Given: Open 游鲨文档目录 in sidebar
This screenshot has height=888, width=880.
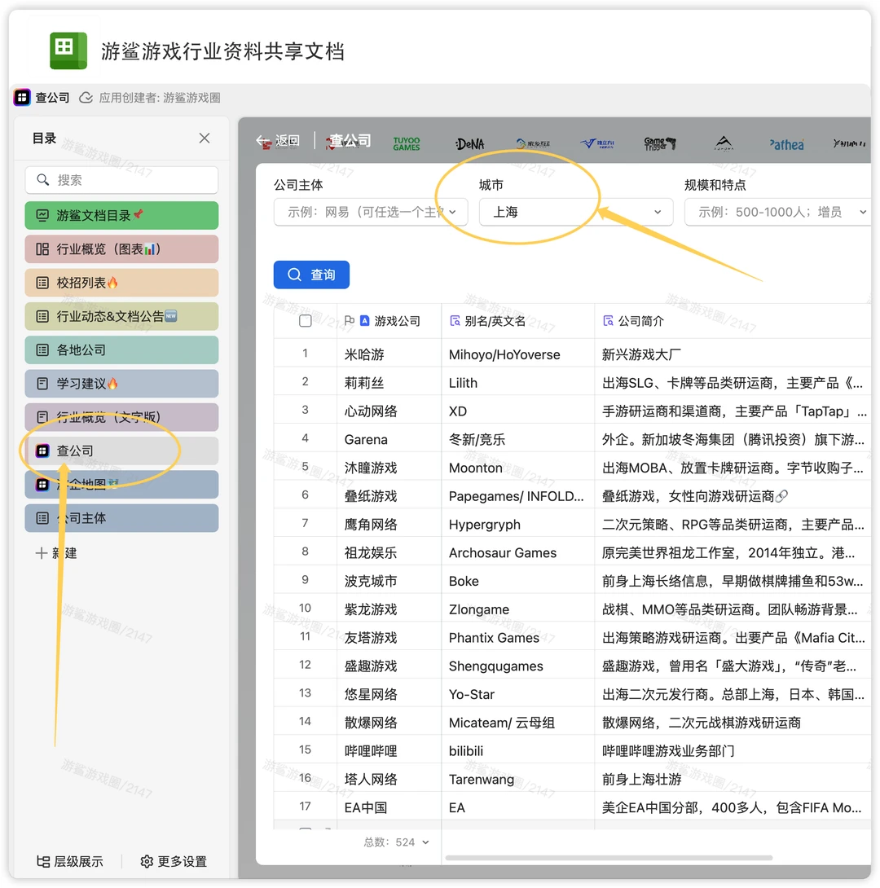Looking at the screenshot, I should coord(121,215).
